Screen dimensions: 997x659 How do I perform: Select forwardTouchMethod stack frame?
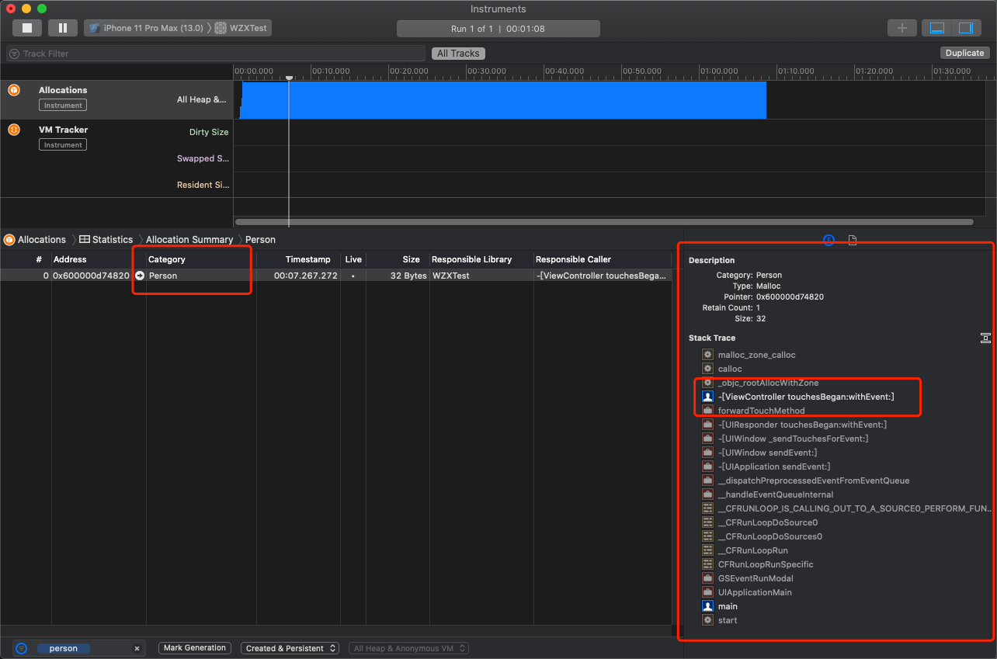[x=761, y=411]
